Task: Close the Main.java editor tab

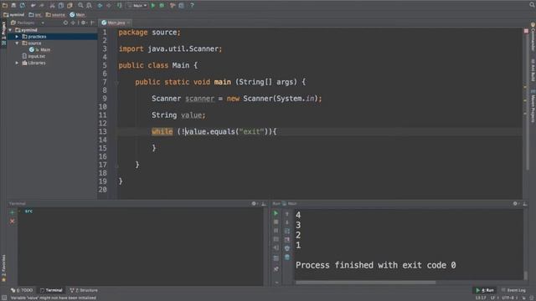Action: tap(128, 23)
